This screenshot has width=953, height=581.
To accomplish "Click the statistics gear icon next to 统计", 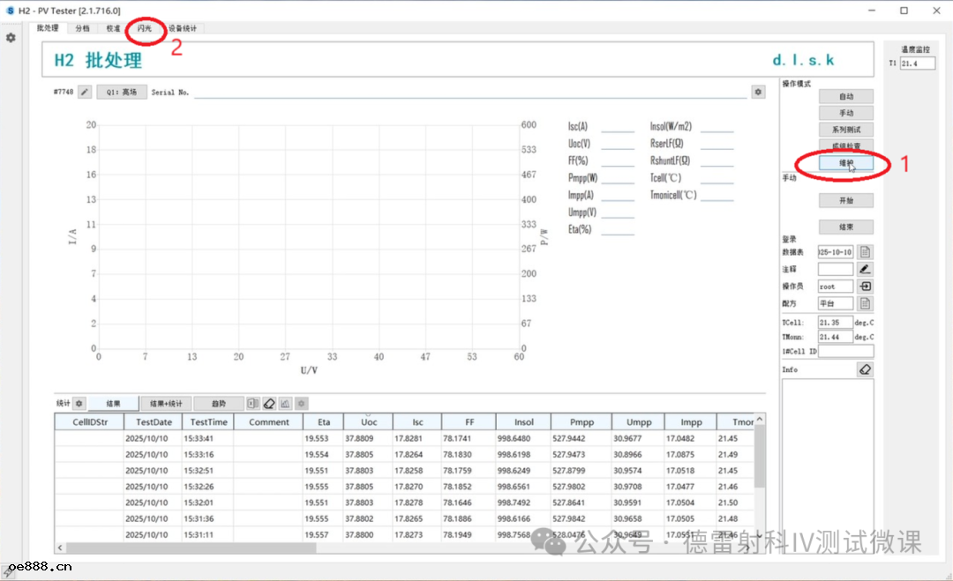I will pyautogui.click(x=79, y=403).
